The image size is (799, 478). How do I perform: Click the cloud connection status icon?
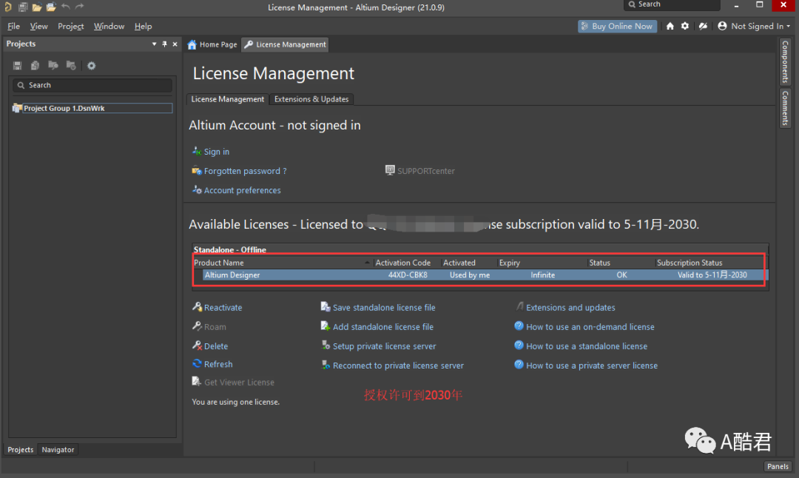tap(703, 26)
